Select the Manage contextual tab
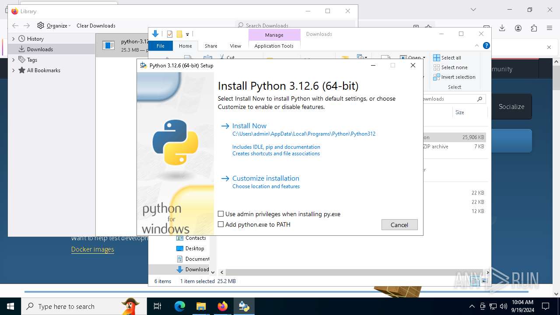 [x=274, y=35]
